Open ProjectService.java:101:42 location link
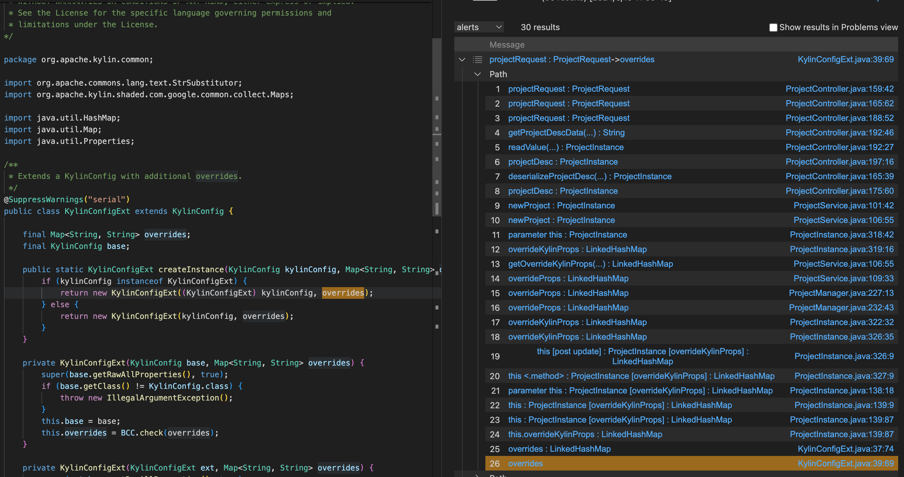Image resolution: width=904 pixels, height=477 pixels. click(x=844, y=205)
